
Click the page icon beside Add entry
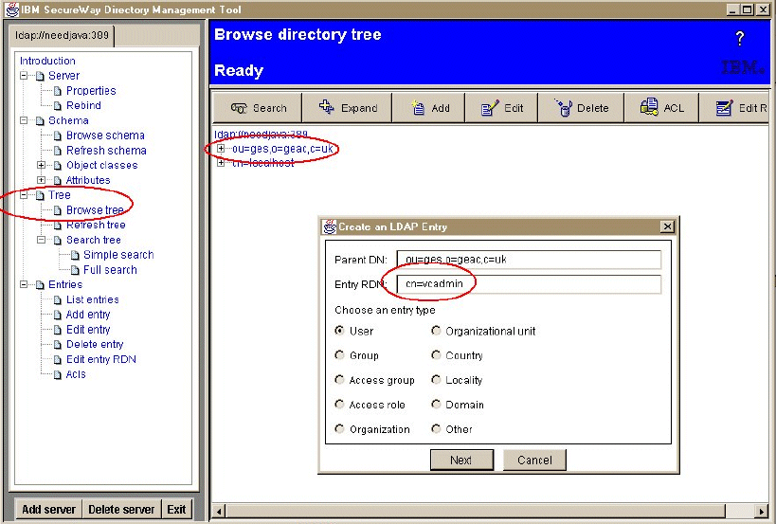click(58, 316)
